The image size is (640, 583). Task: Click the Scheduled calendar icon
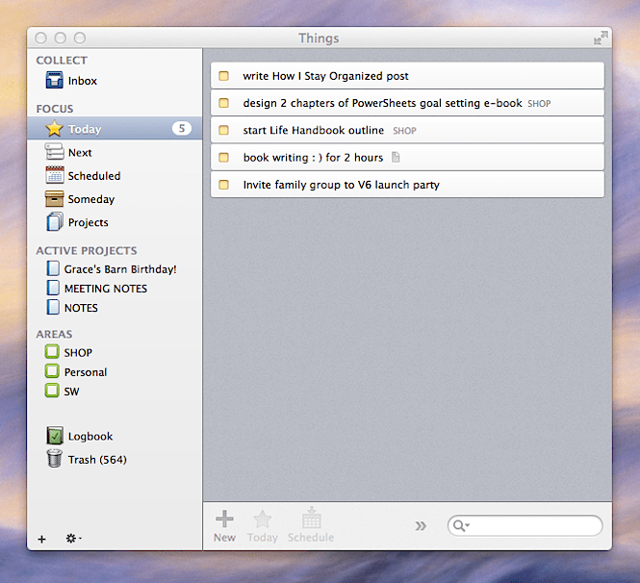54,175
